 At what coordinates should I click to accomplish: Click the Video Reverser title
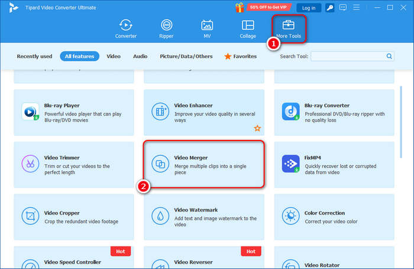click(193, 262)
